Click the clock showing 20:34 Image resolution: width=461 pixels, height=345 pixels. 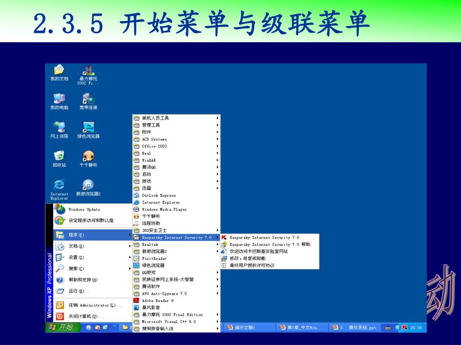416,327
